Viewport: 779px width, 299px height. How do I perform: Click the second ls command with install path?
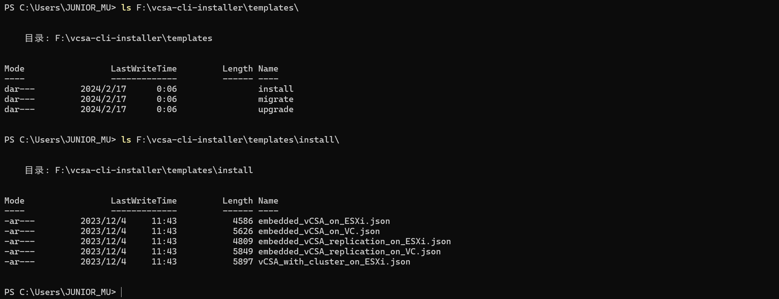(x=230, y=140)
